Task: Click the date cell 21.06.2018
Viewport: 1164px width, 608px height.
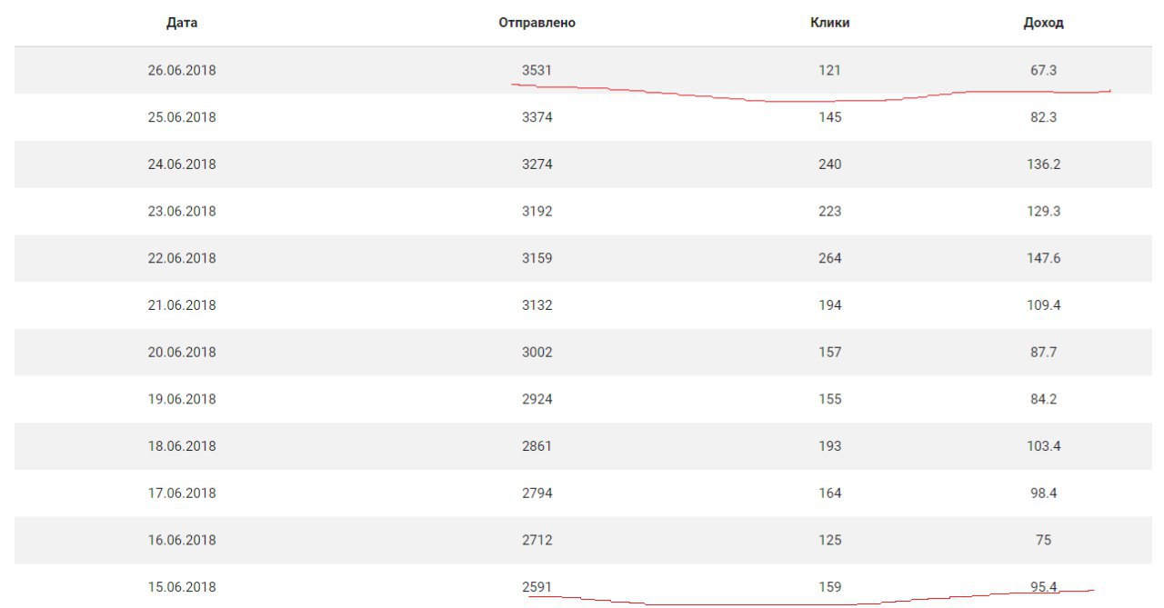Action: (182, 305)
